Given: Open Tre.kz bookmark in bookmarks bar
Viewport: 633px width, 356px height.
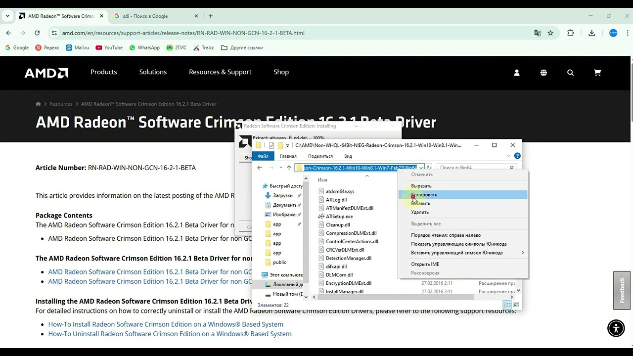Looking at the screenshot, I should [x=203, y=48].
